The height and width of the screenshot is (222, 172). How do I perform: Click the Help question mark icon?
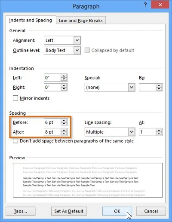[x=145, y=5]
